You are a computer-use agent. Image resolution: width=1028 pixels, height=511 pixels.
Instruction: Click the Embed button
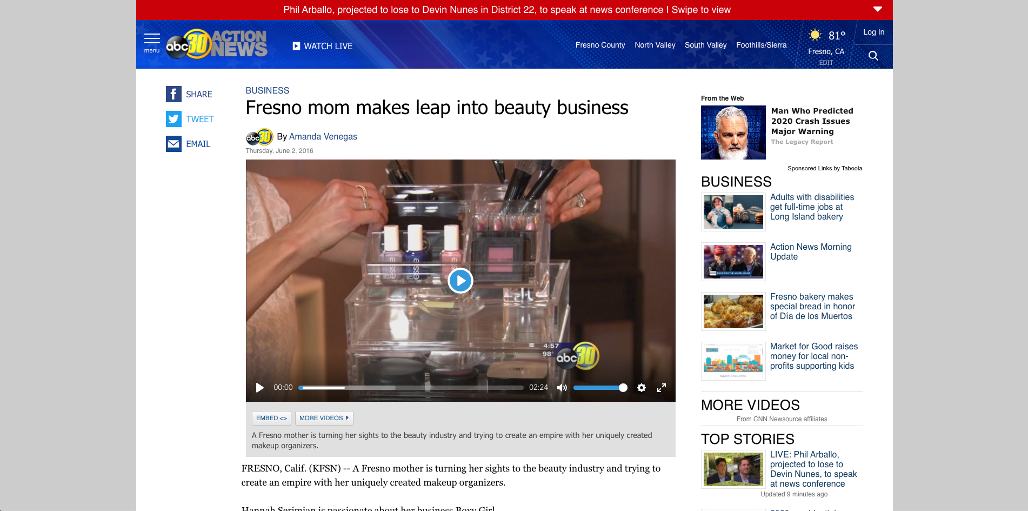point(271,418)
